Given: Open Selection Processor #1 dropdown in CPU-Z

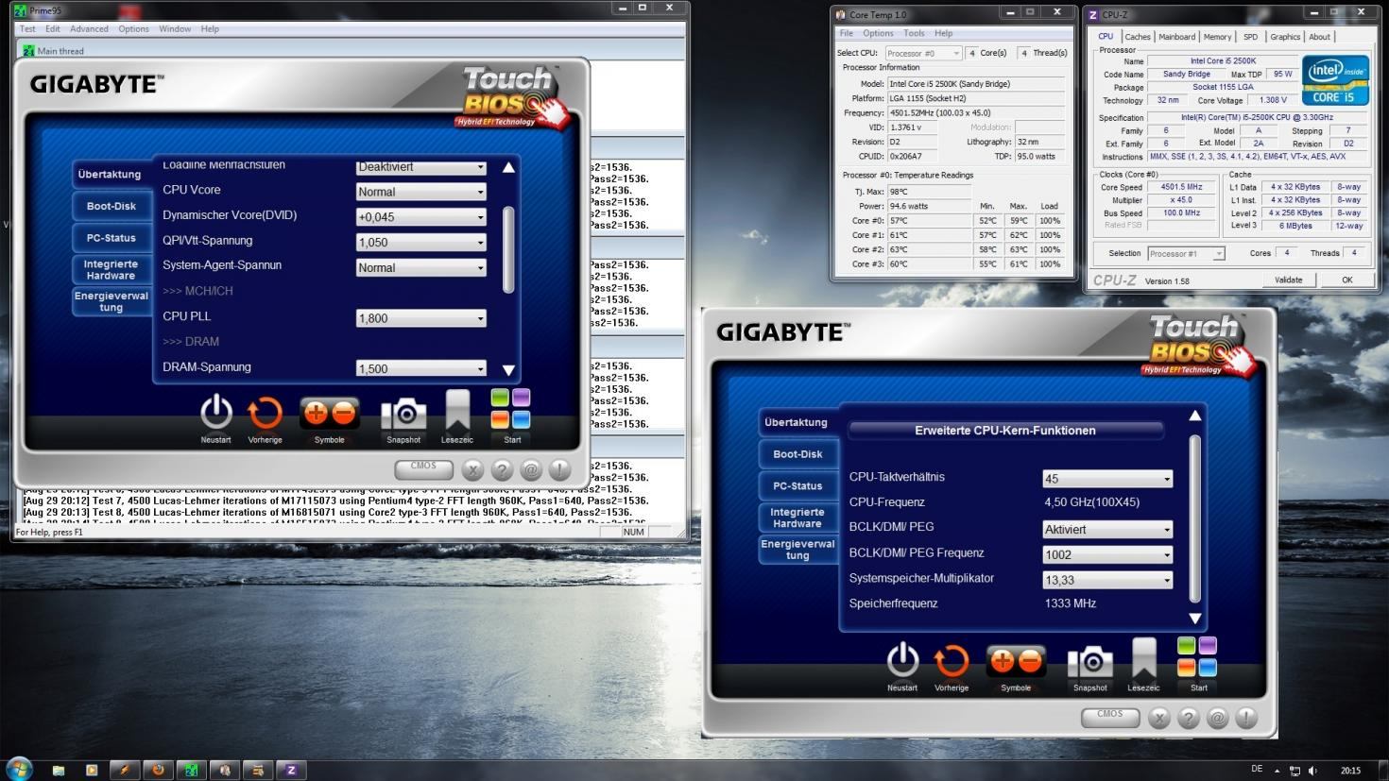Looking at the screenshot, I should pyautogui.click(x=1186, y=253).
